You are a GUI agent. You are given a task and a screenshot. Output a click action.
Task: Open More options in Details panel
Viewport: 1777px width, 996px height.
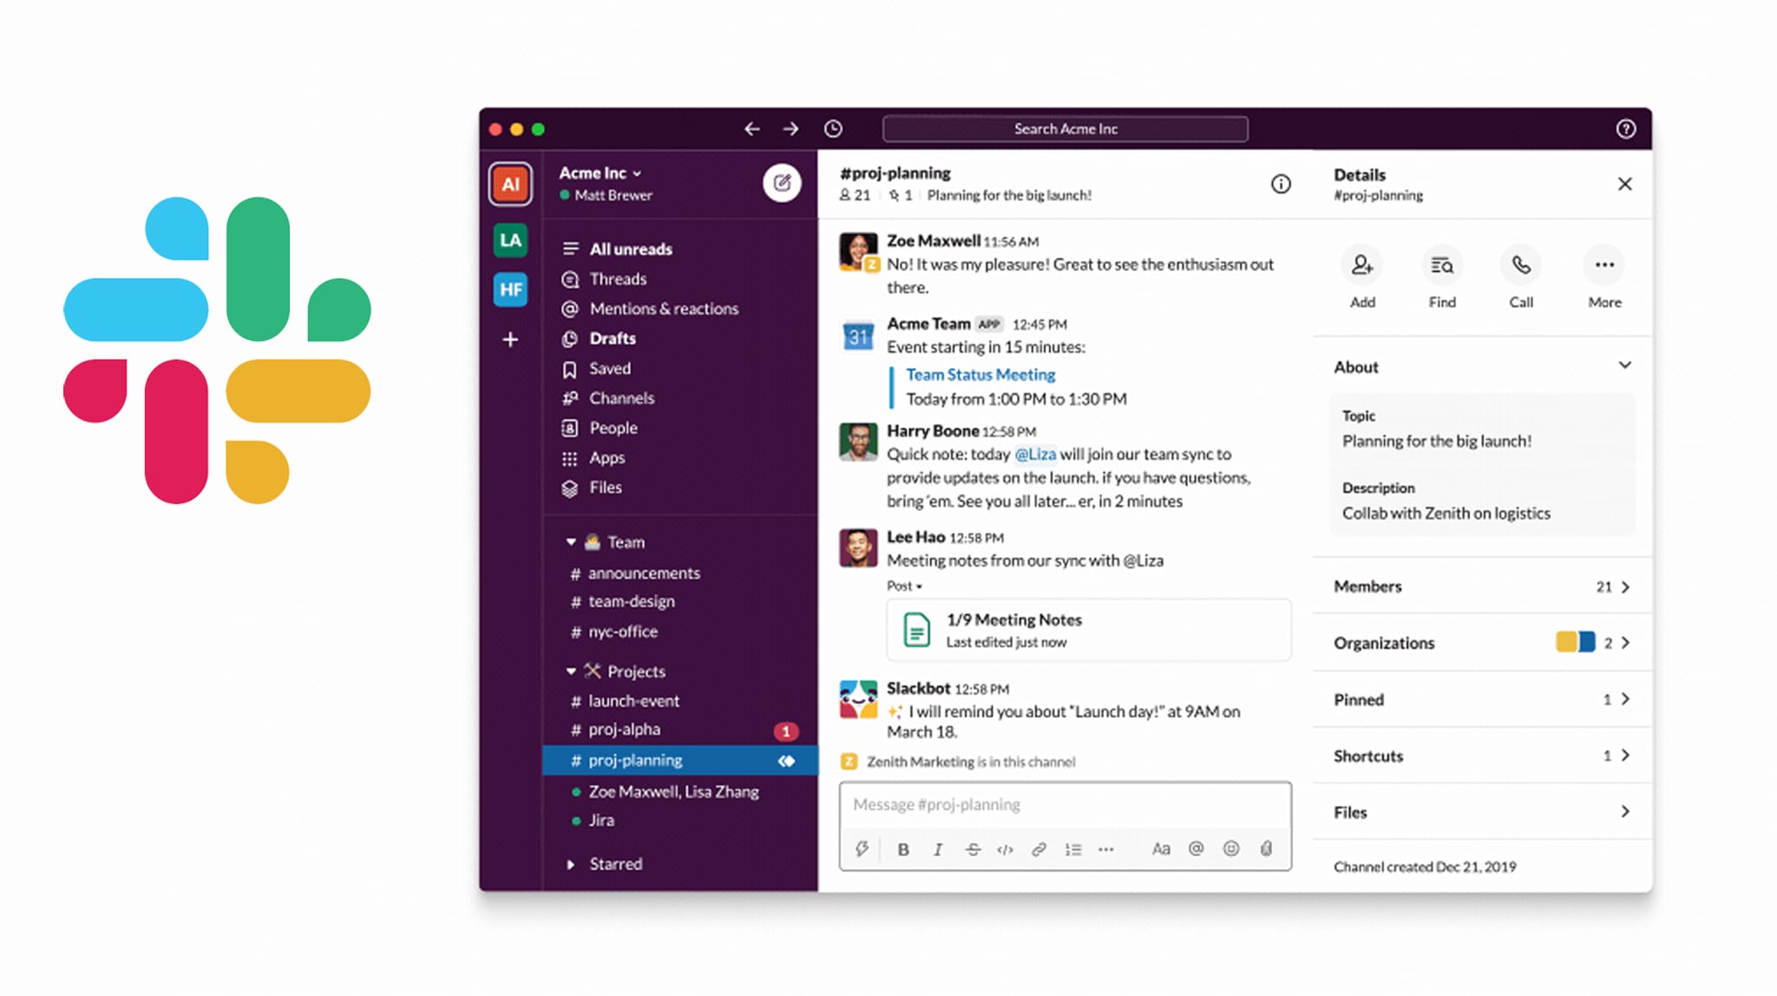point(1604,278)
